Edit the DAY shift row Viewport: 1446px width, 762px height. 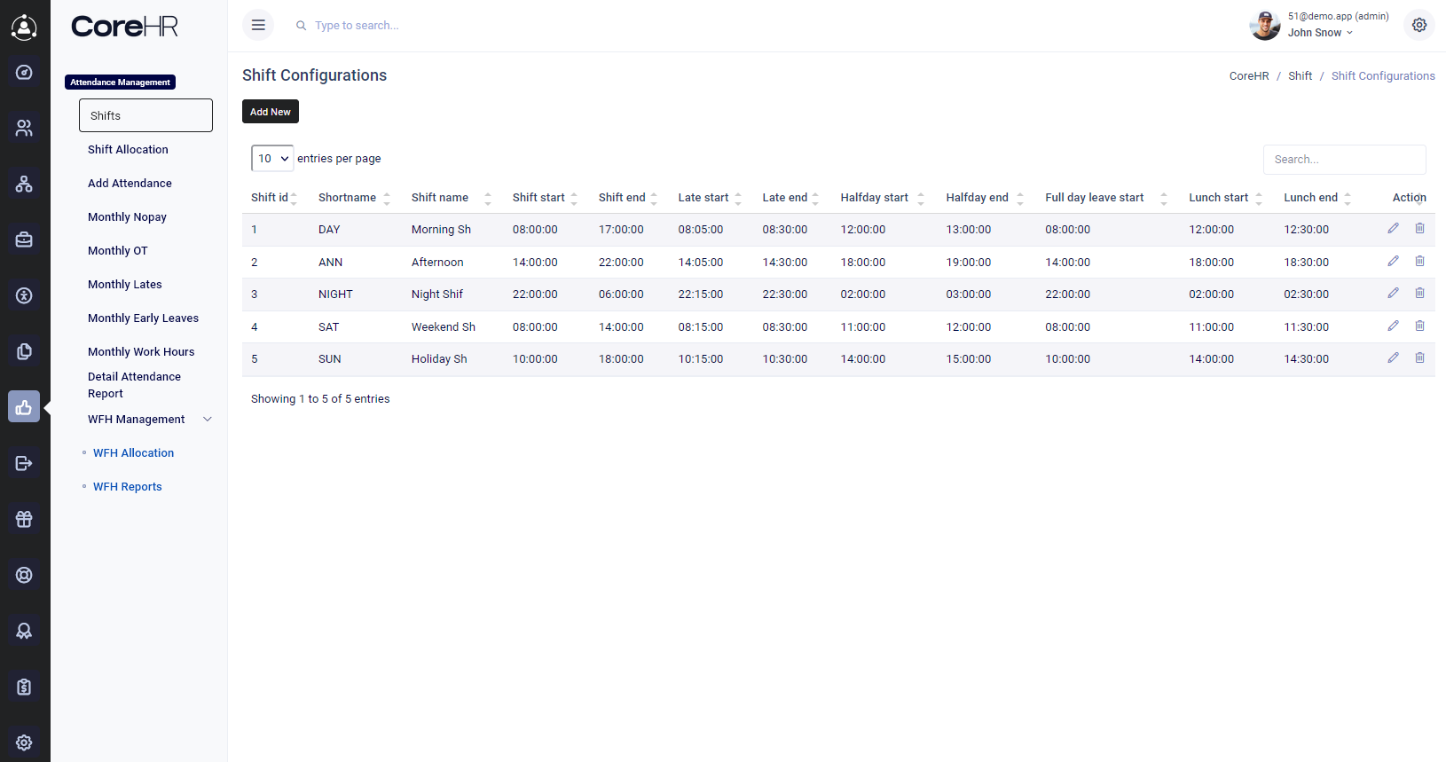point(1393,229)
